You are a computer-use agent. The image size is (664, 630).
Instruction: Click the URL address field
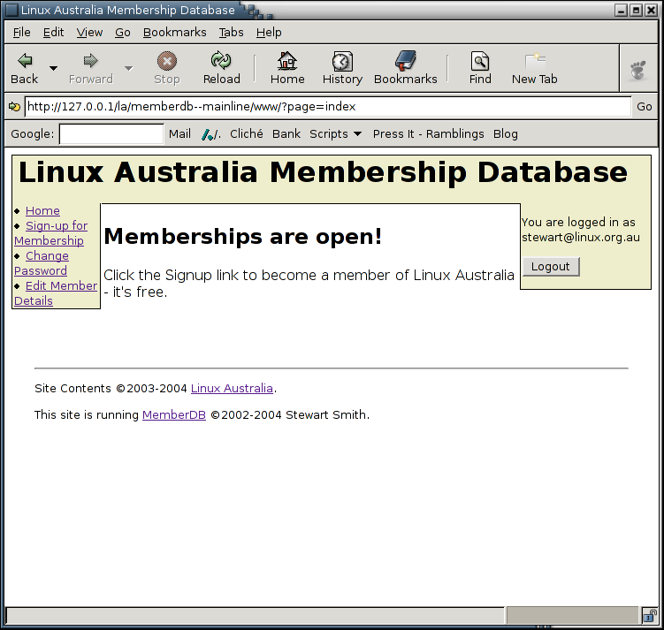(328, 107)
